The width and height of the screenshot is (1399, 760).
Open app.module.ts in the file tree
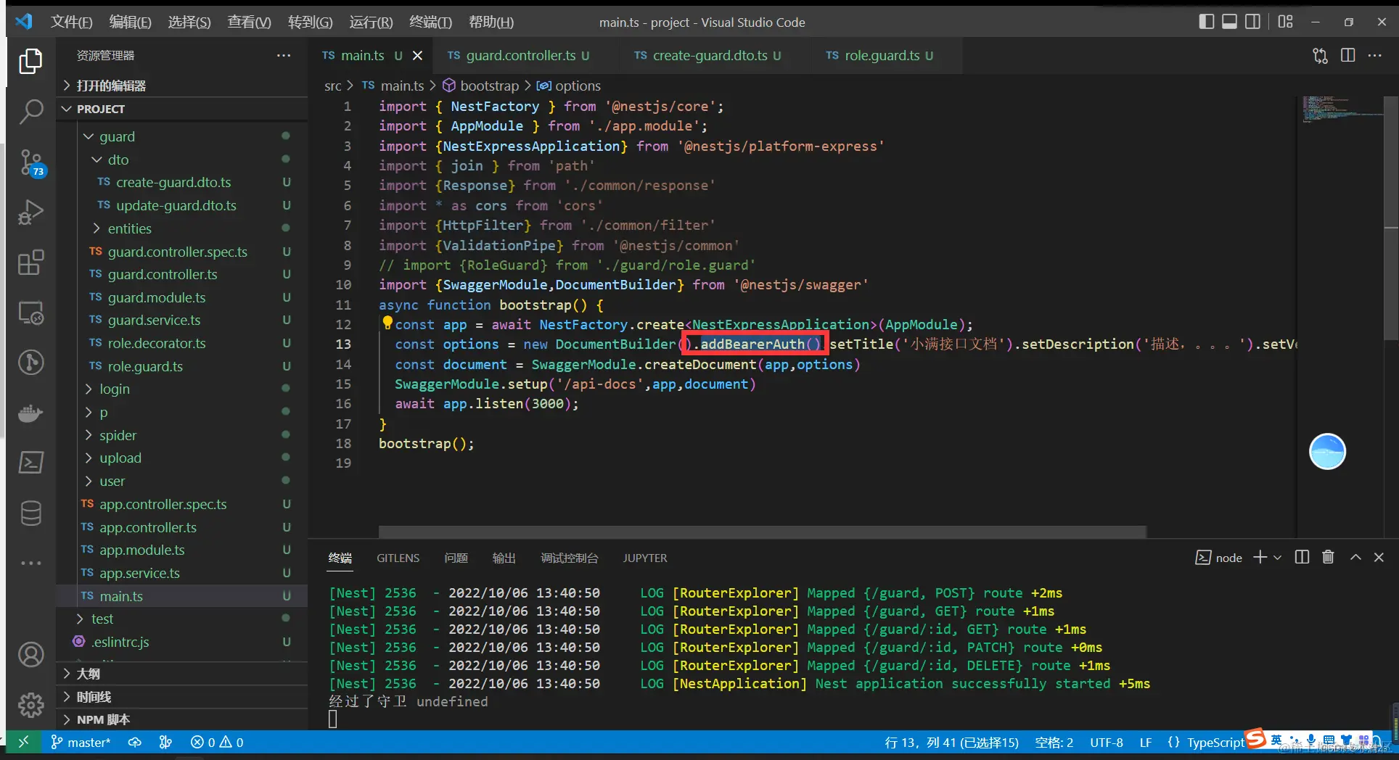[142, 550]
